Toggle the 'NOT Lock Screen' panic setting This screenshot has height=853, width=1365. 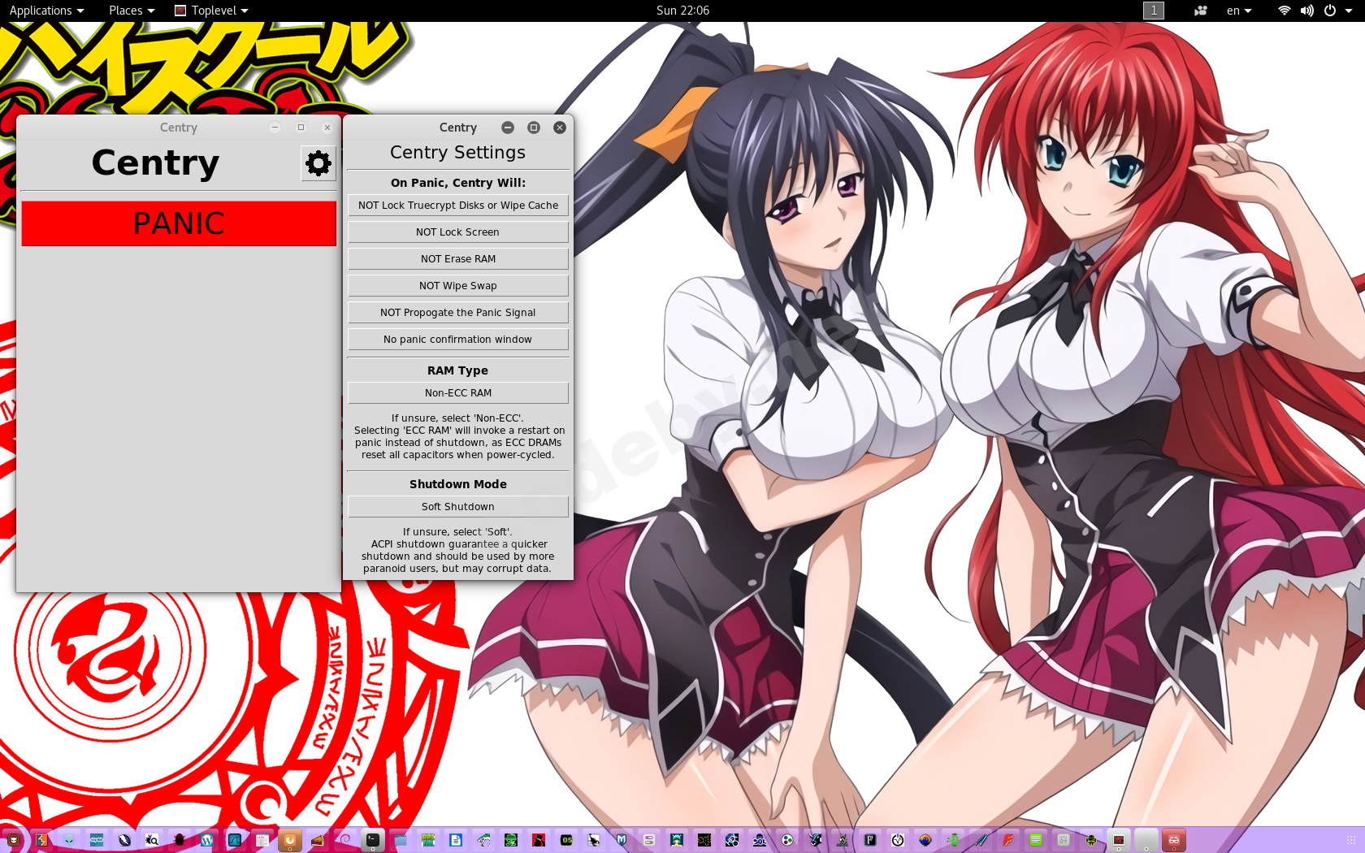click(457, 232)
